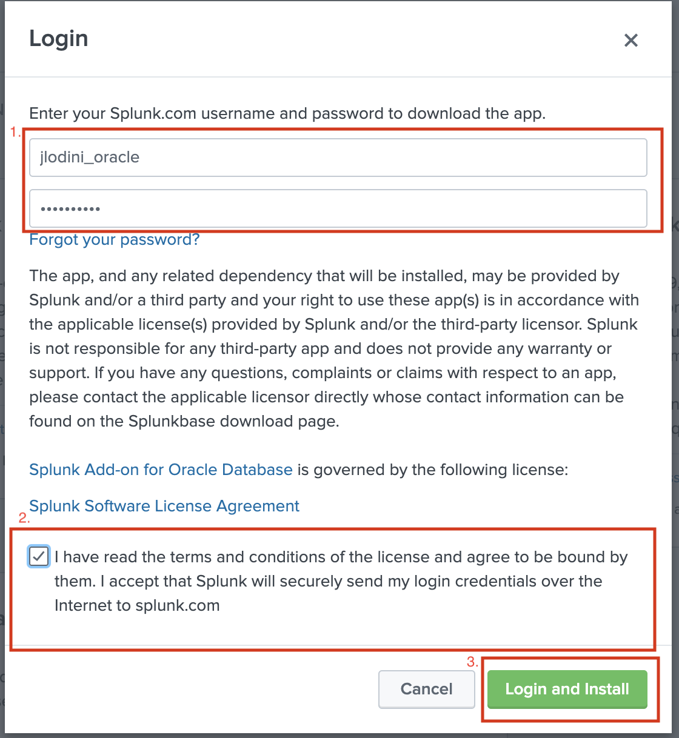Uncheck the license terms agreement checkbox
This screenshot has height=738, width=679.
click(x=39, y=556)
